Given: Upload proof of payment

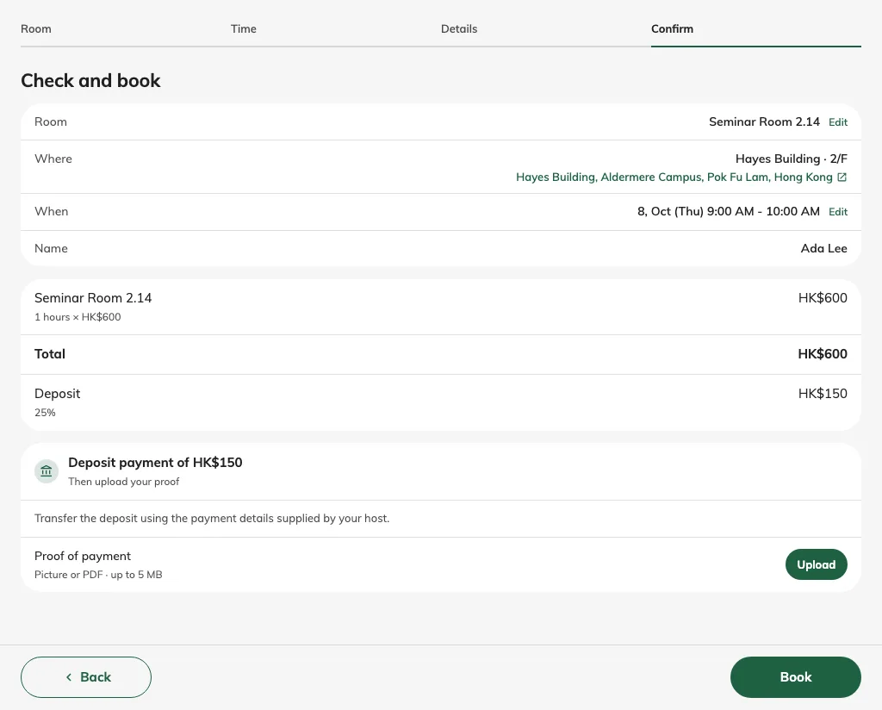Looking at the screenshot, I should (817, 564).
